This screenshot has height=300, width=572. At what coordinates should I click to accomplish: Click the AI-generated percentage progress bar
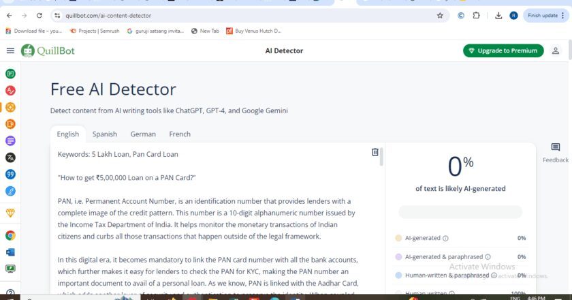(x=460, y=212)
